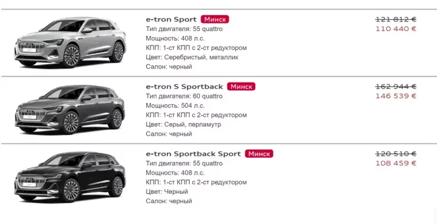Click the engine type 60 quattro line
437x223 pixels.
pyautogui.click(x=184, y=96)
